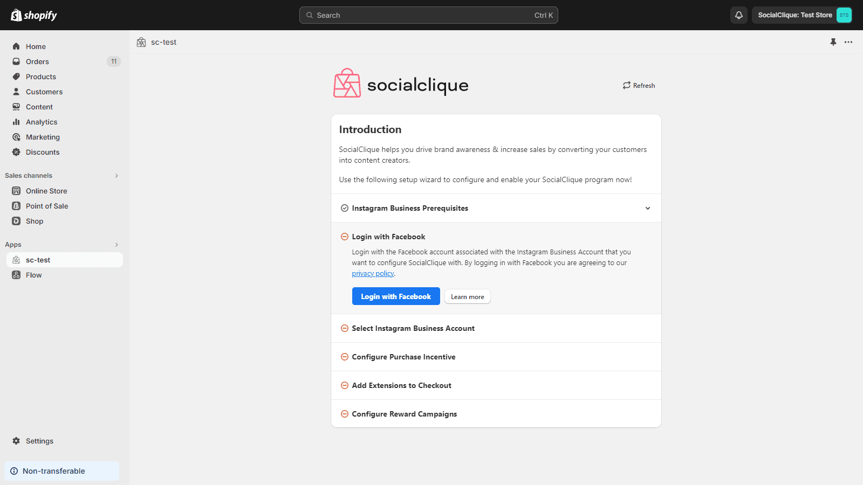
Task: Go to Orders in the sidebar
Action: [37, 61]
